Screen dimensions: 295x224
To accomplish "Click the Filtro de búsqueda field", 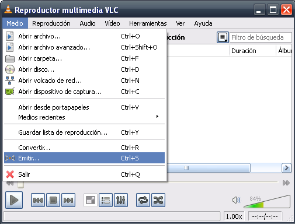I will pyautogui.click(x=261, y=37).
